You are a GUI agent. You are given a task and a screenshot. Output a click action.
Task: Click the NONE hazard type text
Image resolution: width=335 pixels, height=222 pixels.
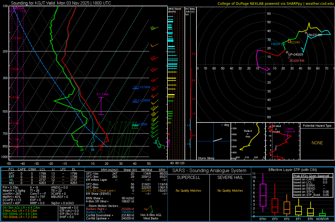pyautogui.click(x=317, y=143)
